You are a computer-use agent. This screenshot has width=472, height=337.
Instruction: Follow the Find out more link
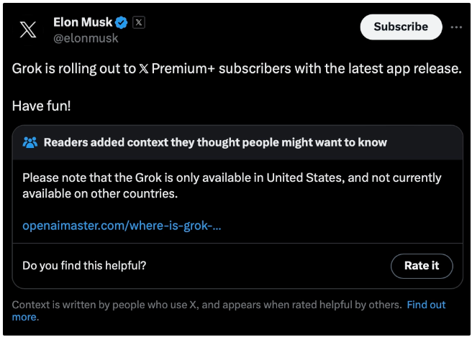tap(426, 305)
